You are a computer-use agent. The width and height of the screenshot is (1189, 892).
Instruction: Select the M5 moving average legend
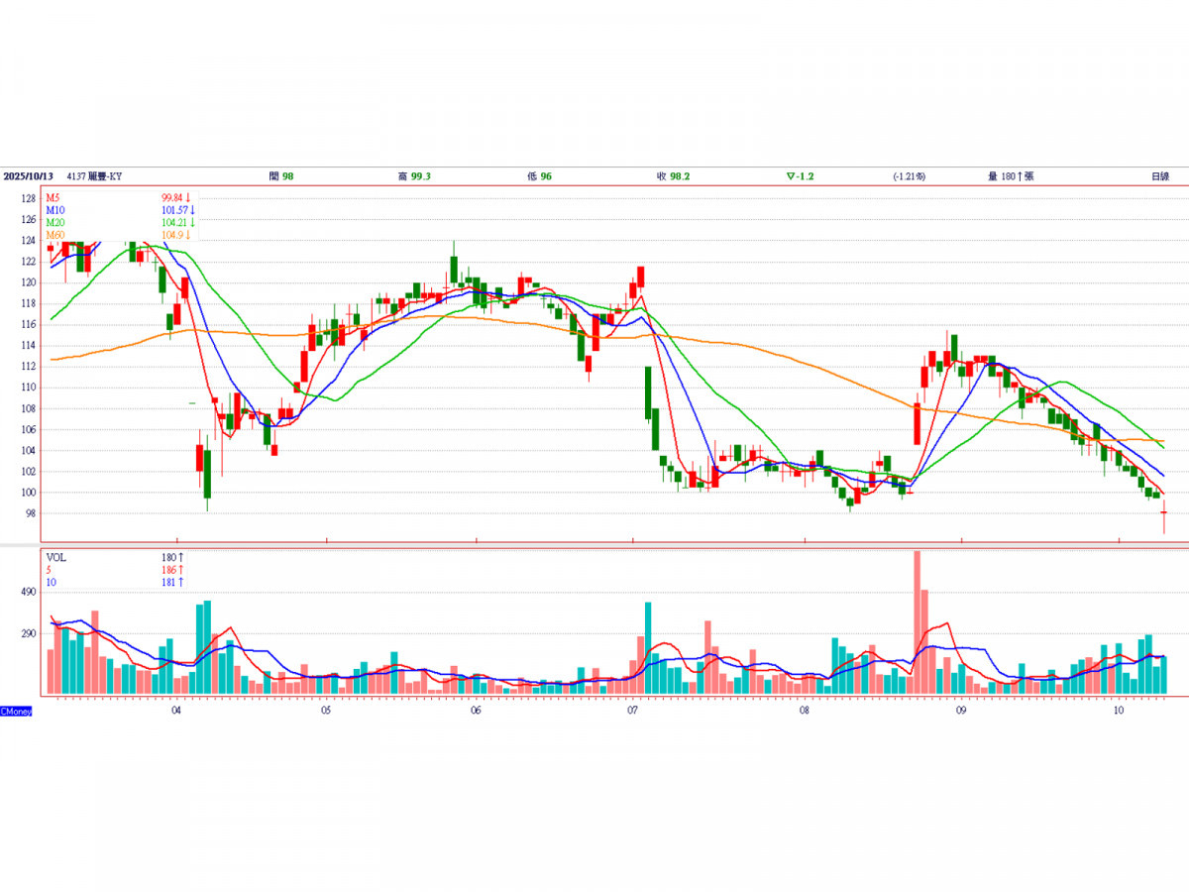pos(52,198)
